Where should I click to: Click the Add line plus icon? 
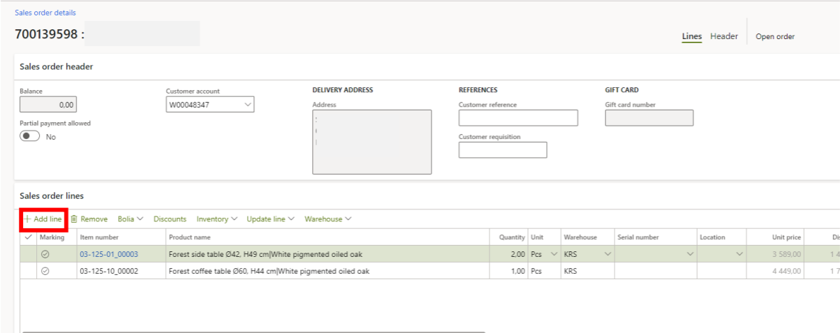click(27, 219)
